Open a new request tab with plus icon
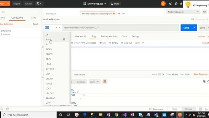Viewport: 209px width, 118px height. (x=119, y=13)
